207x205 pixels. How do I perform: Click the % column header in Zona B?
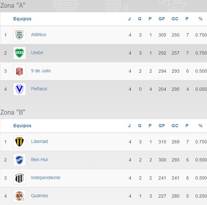pos(201,126)
